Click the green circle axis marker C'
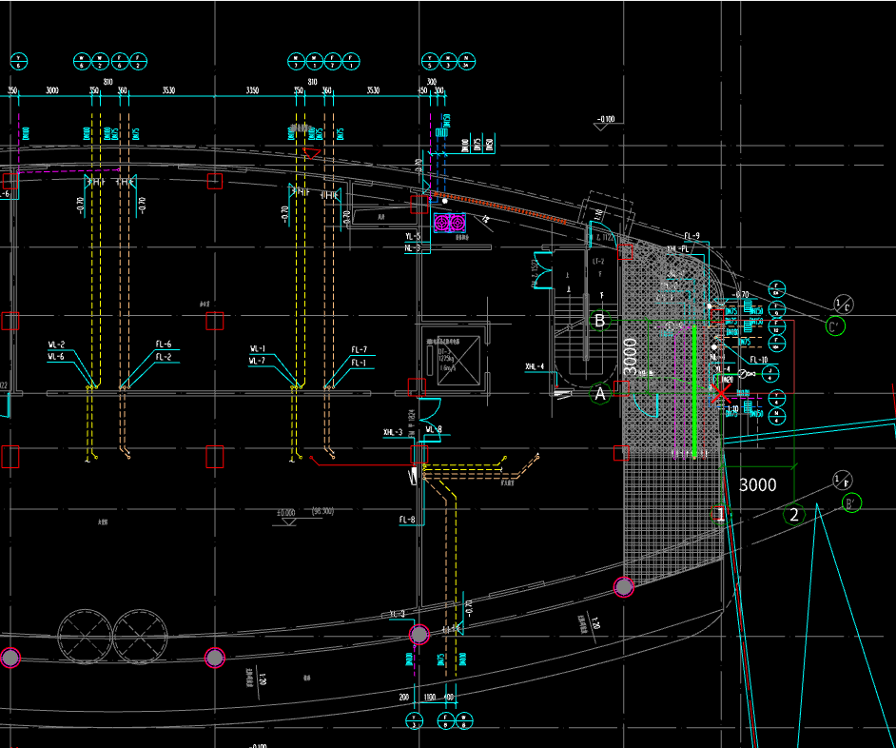This screenshot has height=748, width=896. click(835, 326)
